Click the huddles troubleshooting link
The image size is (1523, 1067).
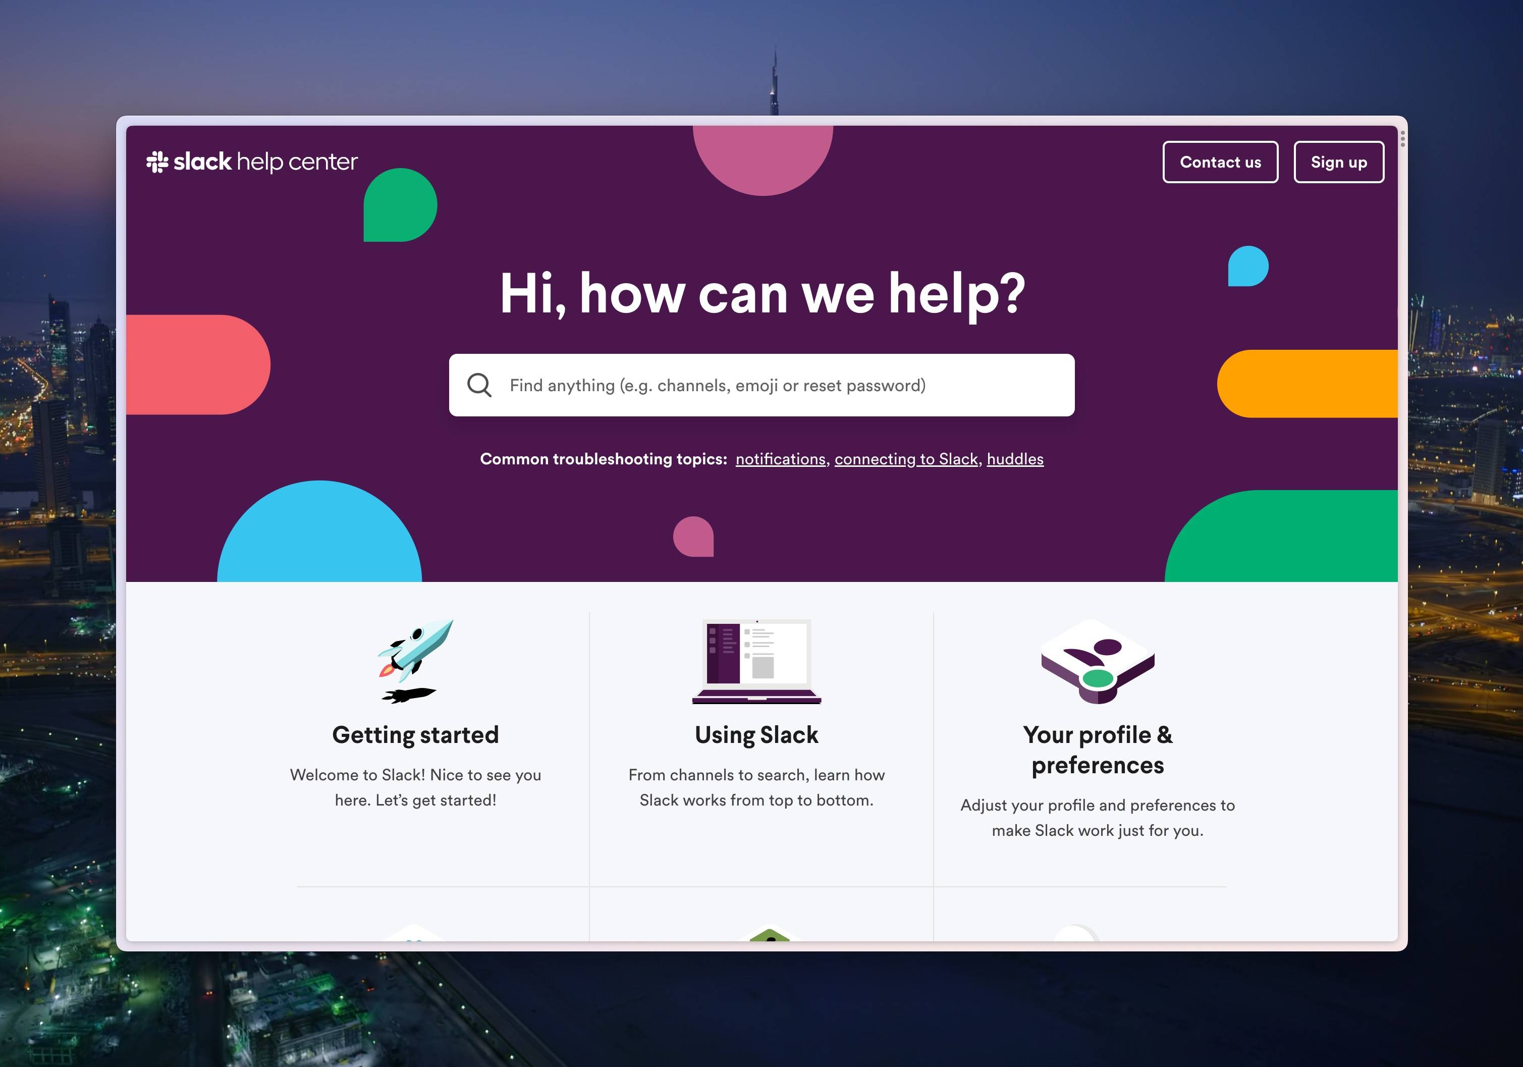[1014, 457]
